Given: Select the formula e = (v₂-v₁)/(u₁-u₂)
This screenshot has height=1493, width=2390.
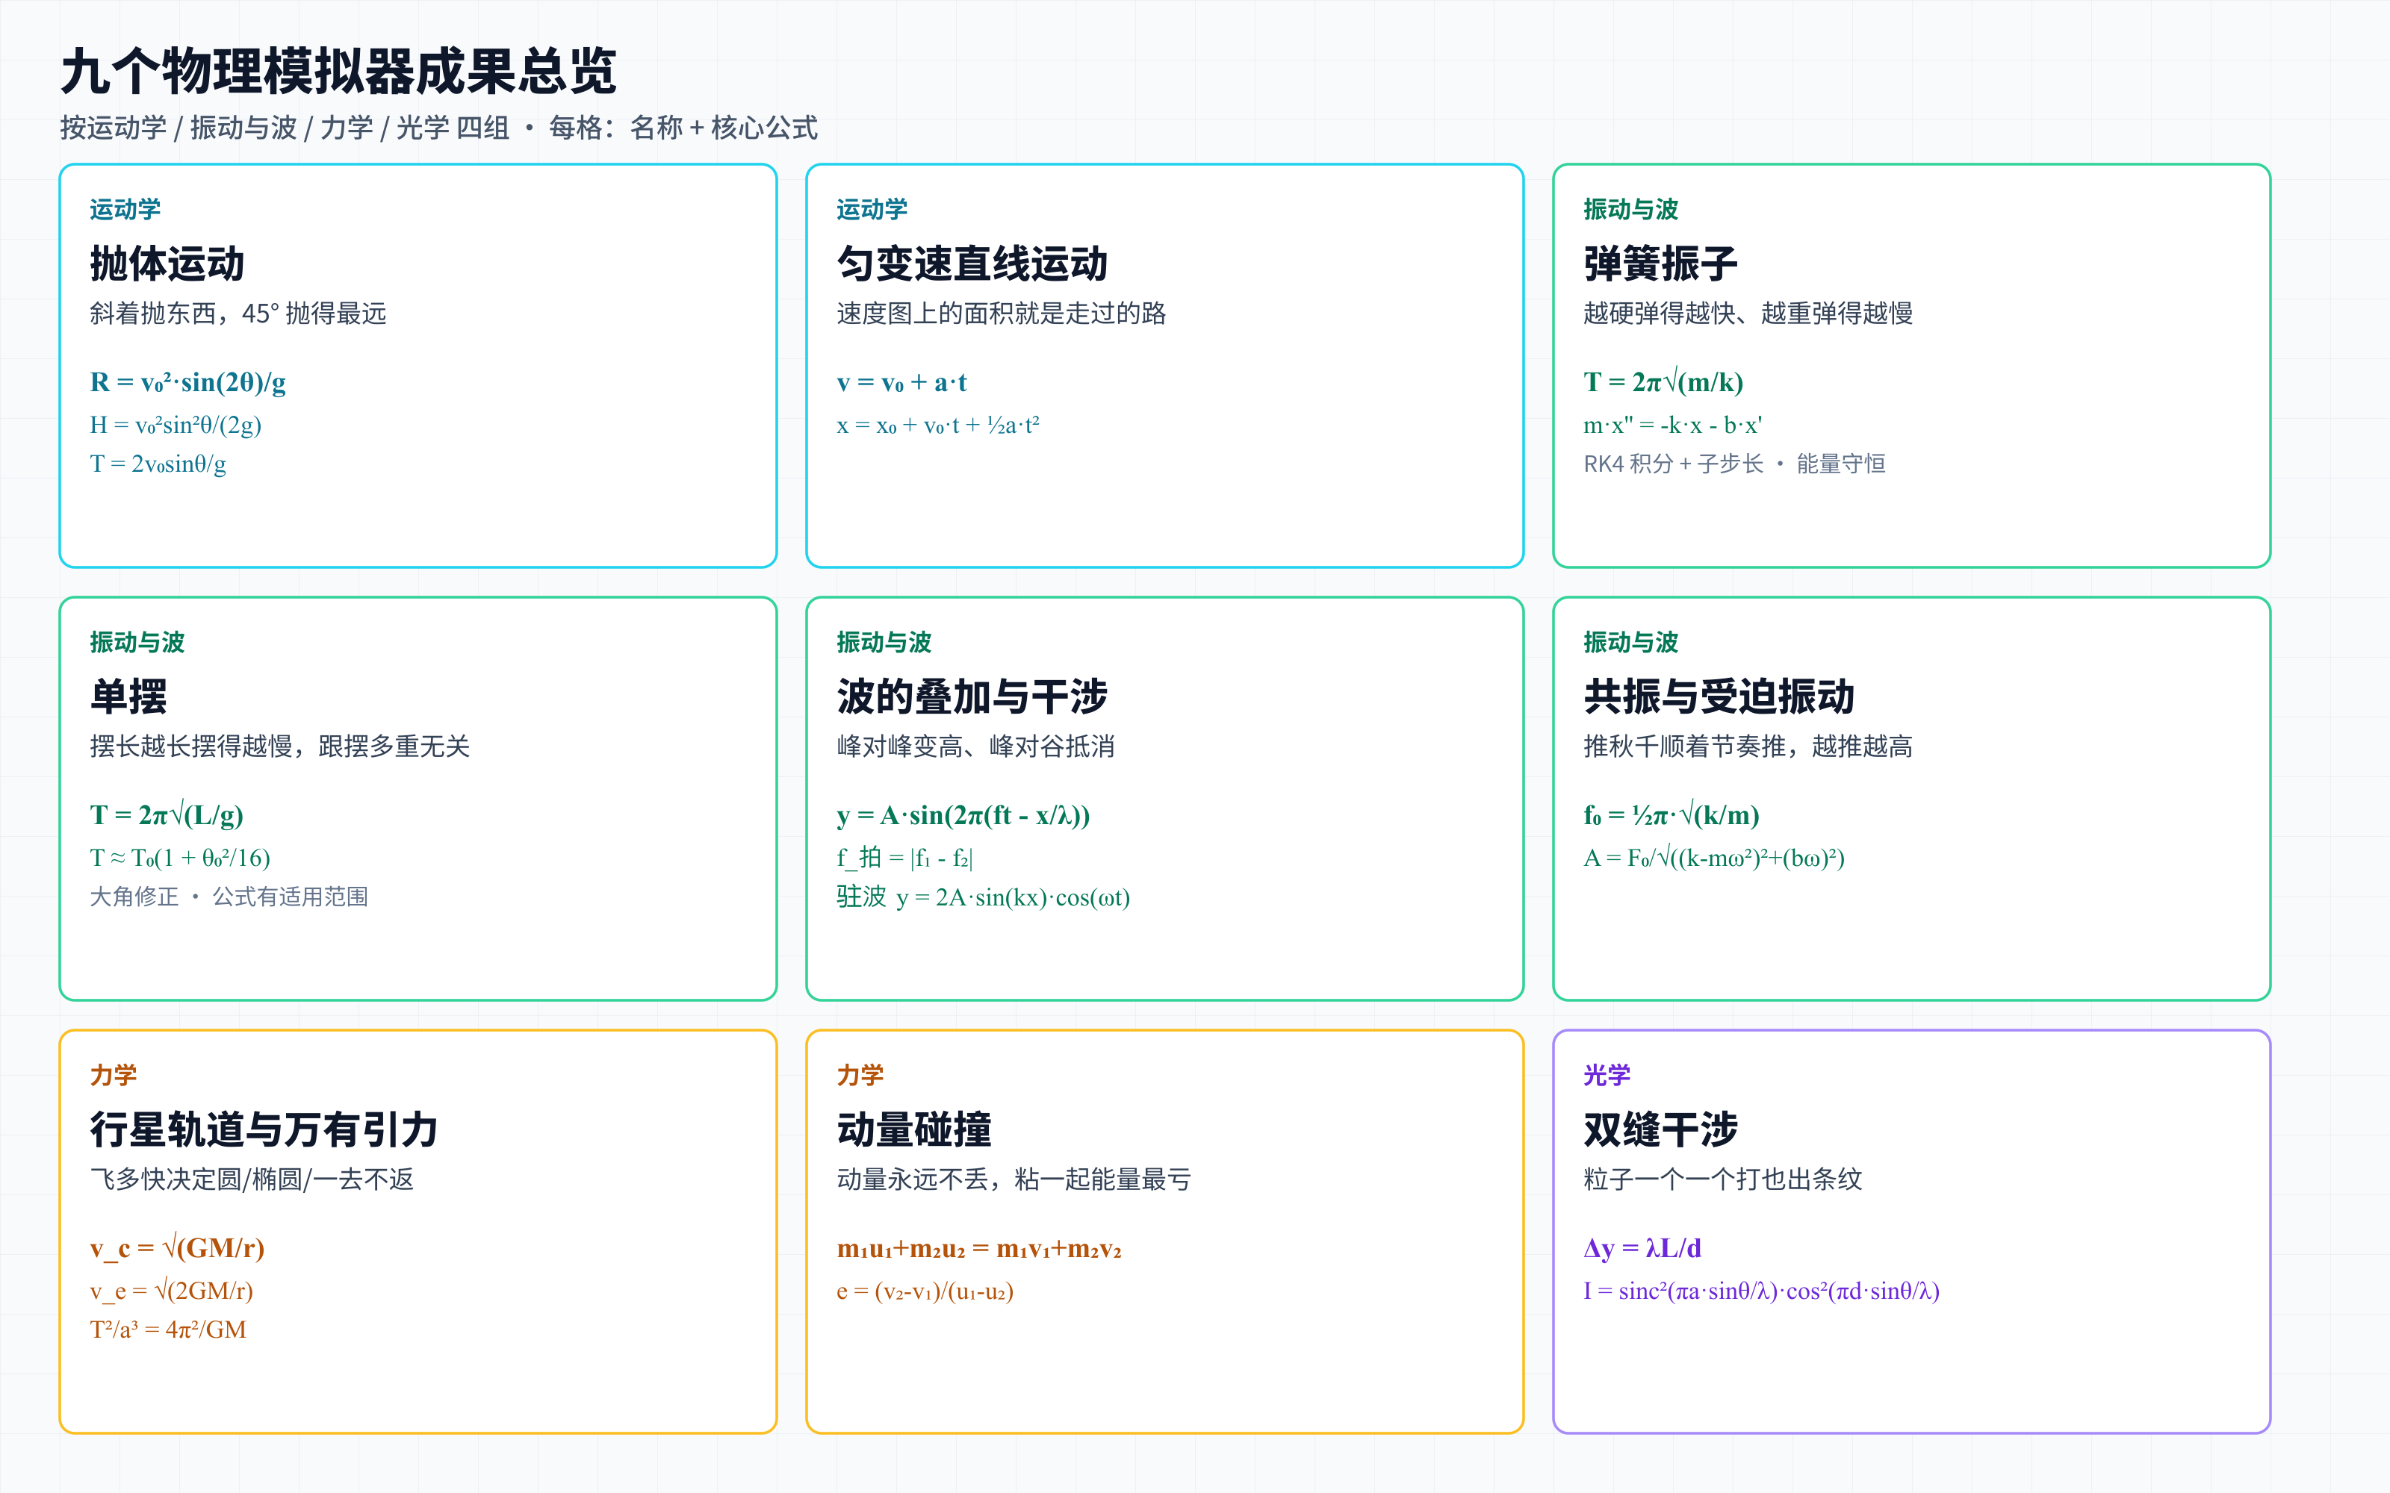Looking at the screenshot, I should click(x=925, y=1291).
